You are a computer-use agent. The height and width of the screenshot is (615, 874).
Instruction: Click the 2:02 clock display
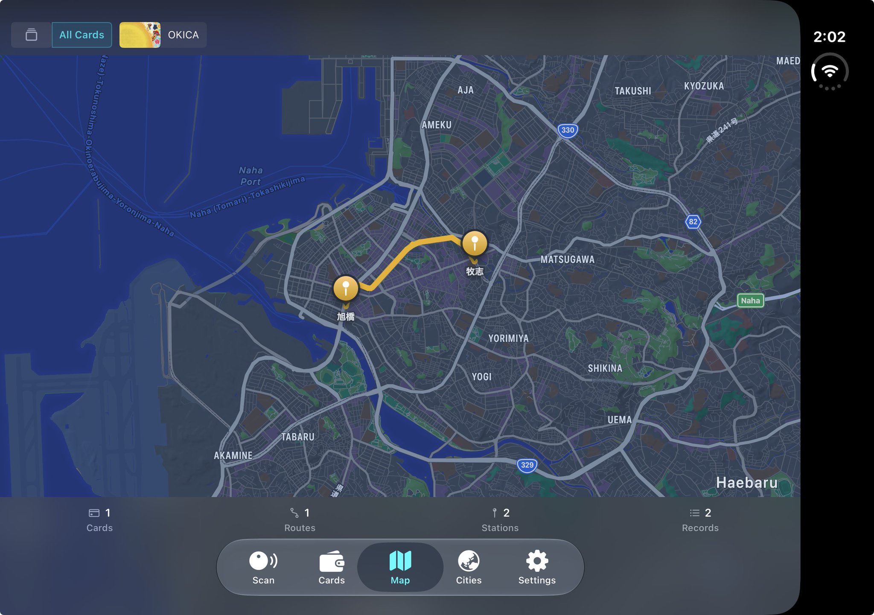pyautogui.click(x=829, y=37)
